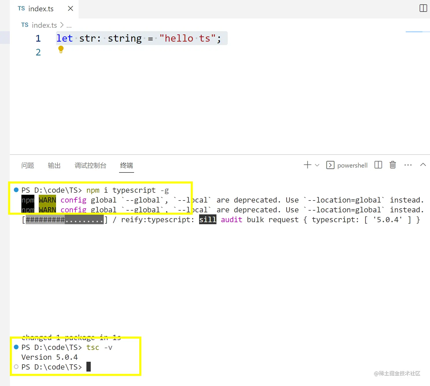Click line number 1 in the gutter

38,38
